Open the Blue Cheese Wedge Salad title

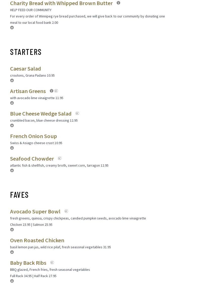41,114
